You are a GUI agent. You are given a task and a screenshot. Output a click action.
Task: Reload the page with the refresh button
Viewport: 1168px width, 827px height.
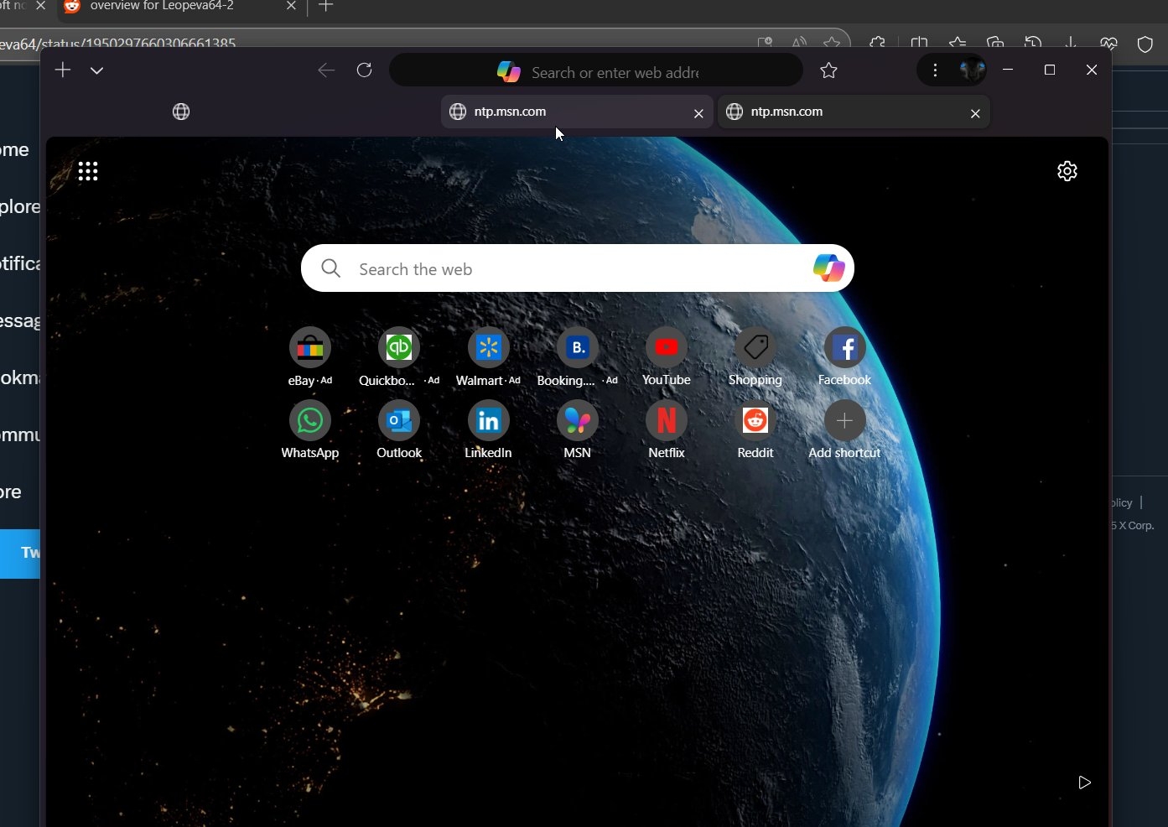[364, 70]
